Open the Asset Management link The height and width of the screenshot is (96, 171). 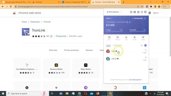point(135,80)
